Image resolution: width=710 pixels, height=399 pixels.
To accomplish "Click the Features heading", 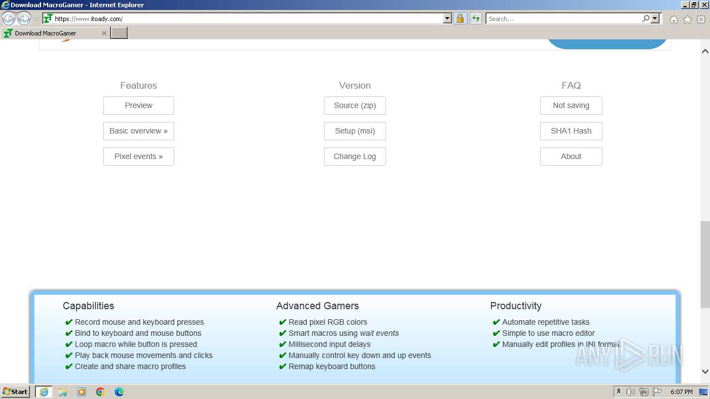I will pos(139,85).
